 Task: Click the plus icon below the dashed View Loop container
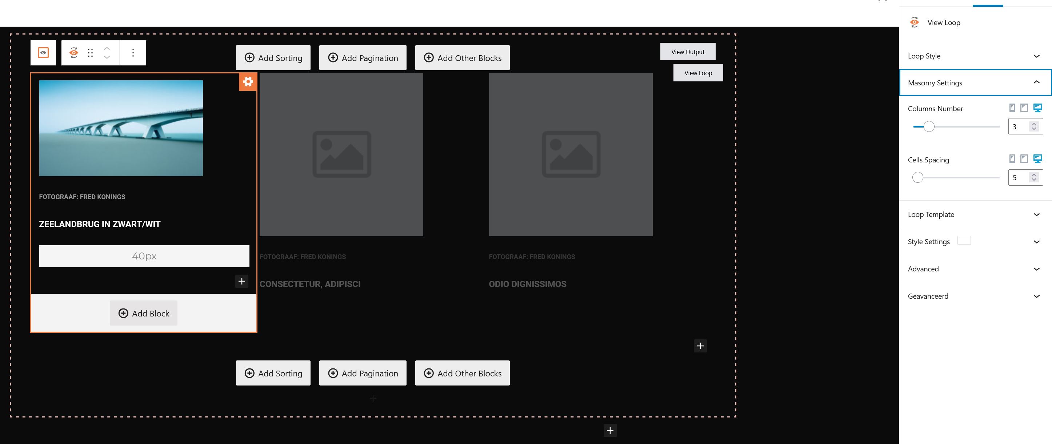[x=610, y=431]
